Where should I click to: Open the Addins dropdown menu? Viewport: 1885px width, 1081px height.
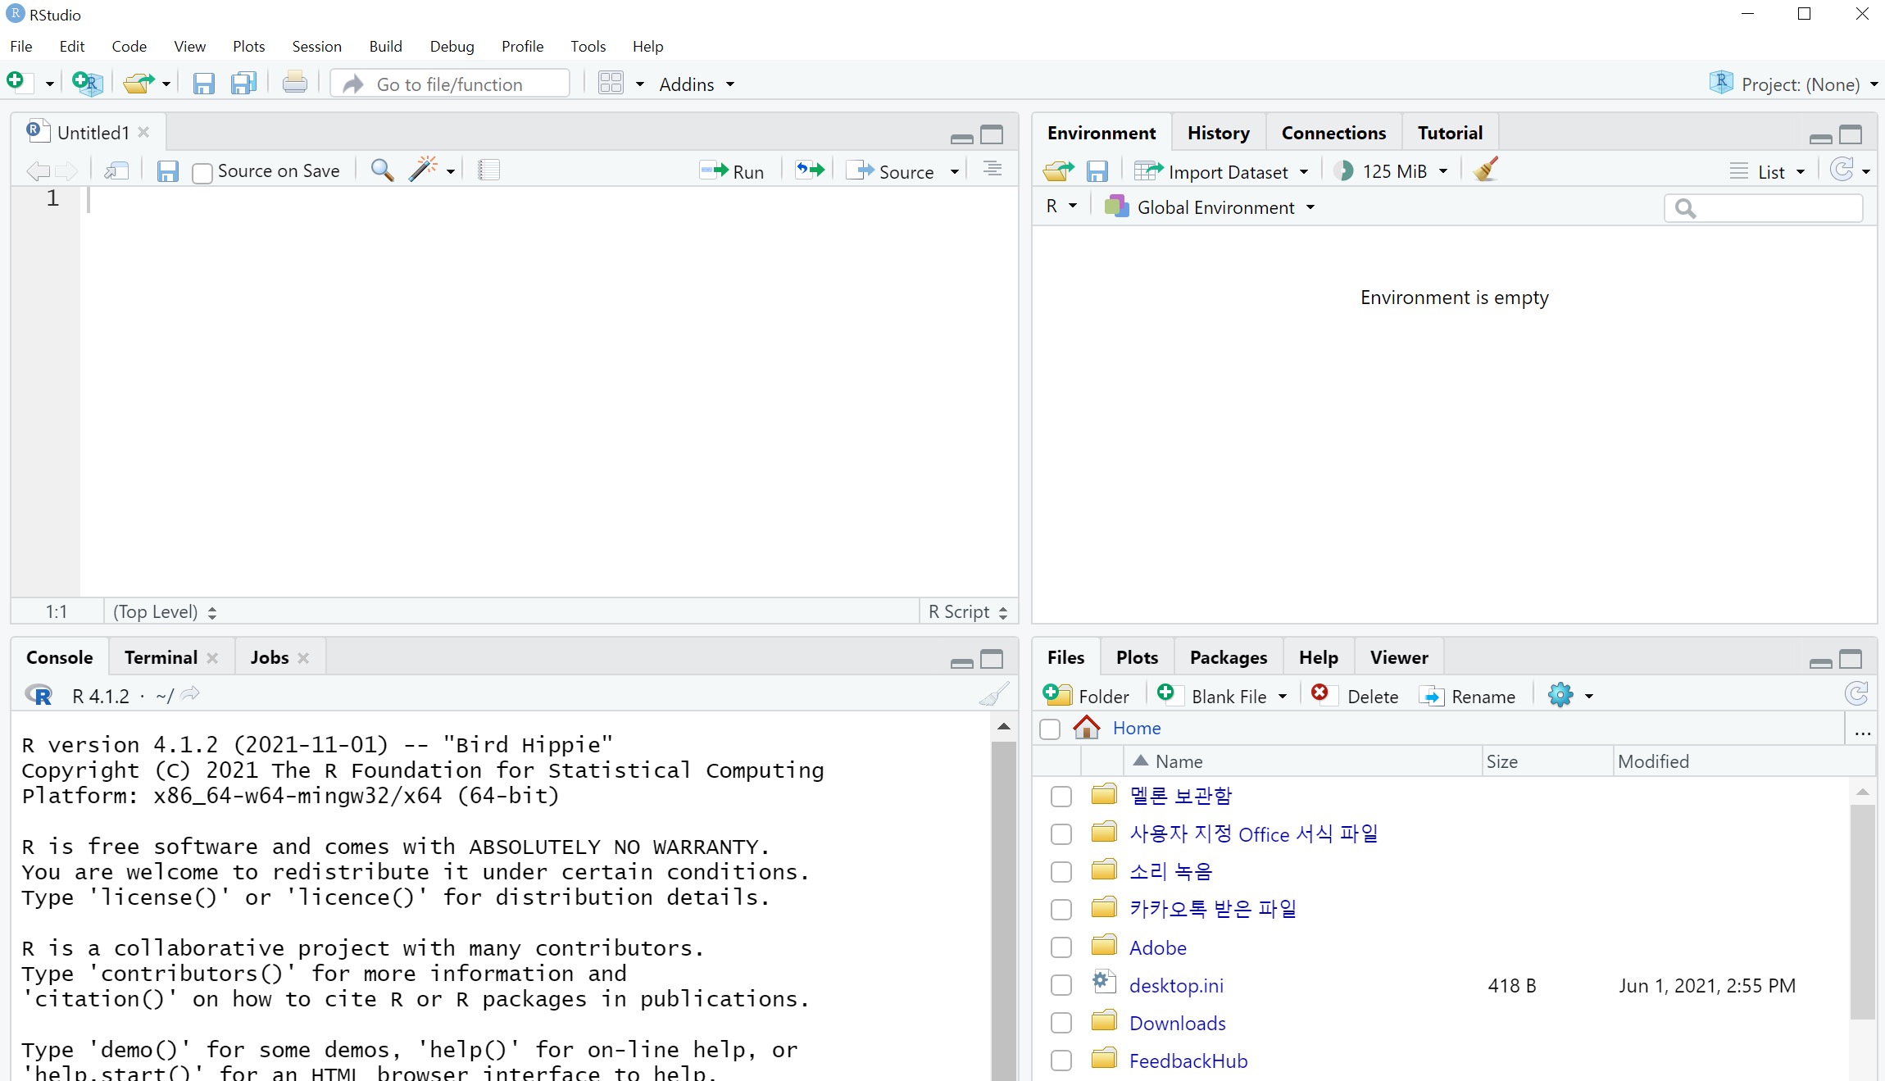click(x=696, y=84)
